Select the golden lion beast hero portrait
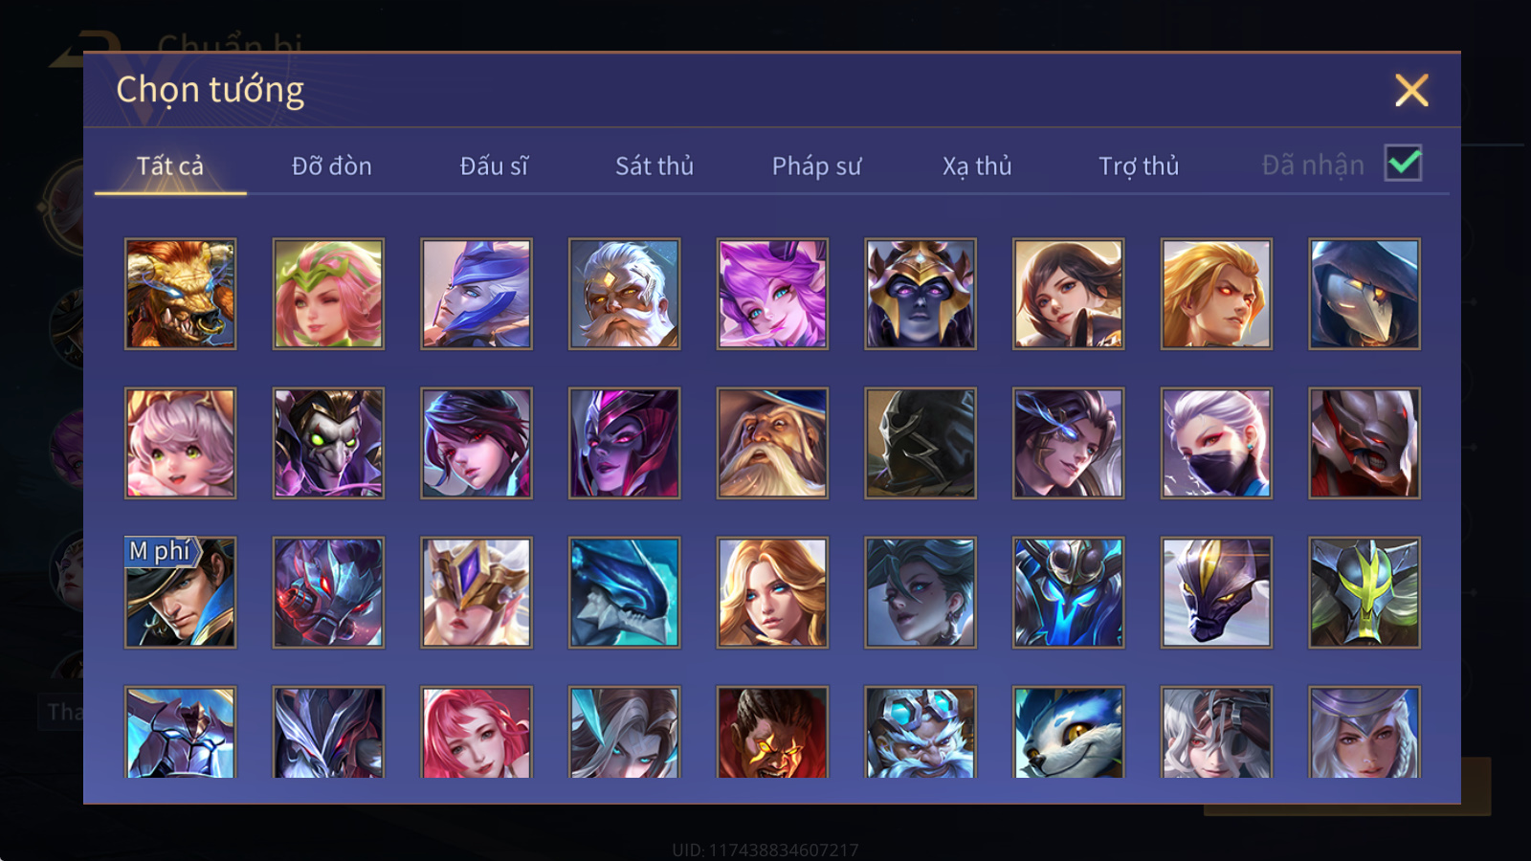Viewport: 1531px width, 861px height. pyautogui.click(x=180, y=294)
